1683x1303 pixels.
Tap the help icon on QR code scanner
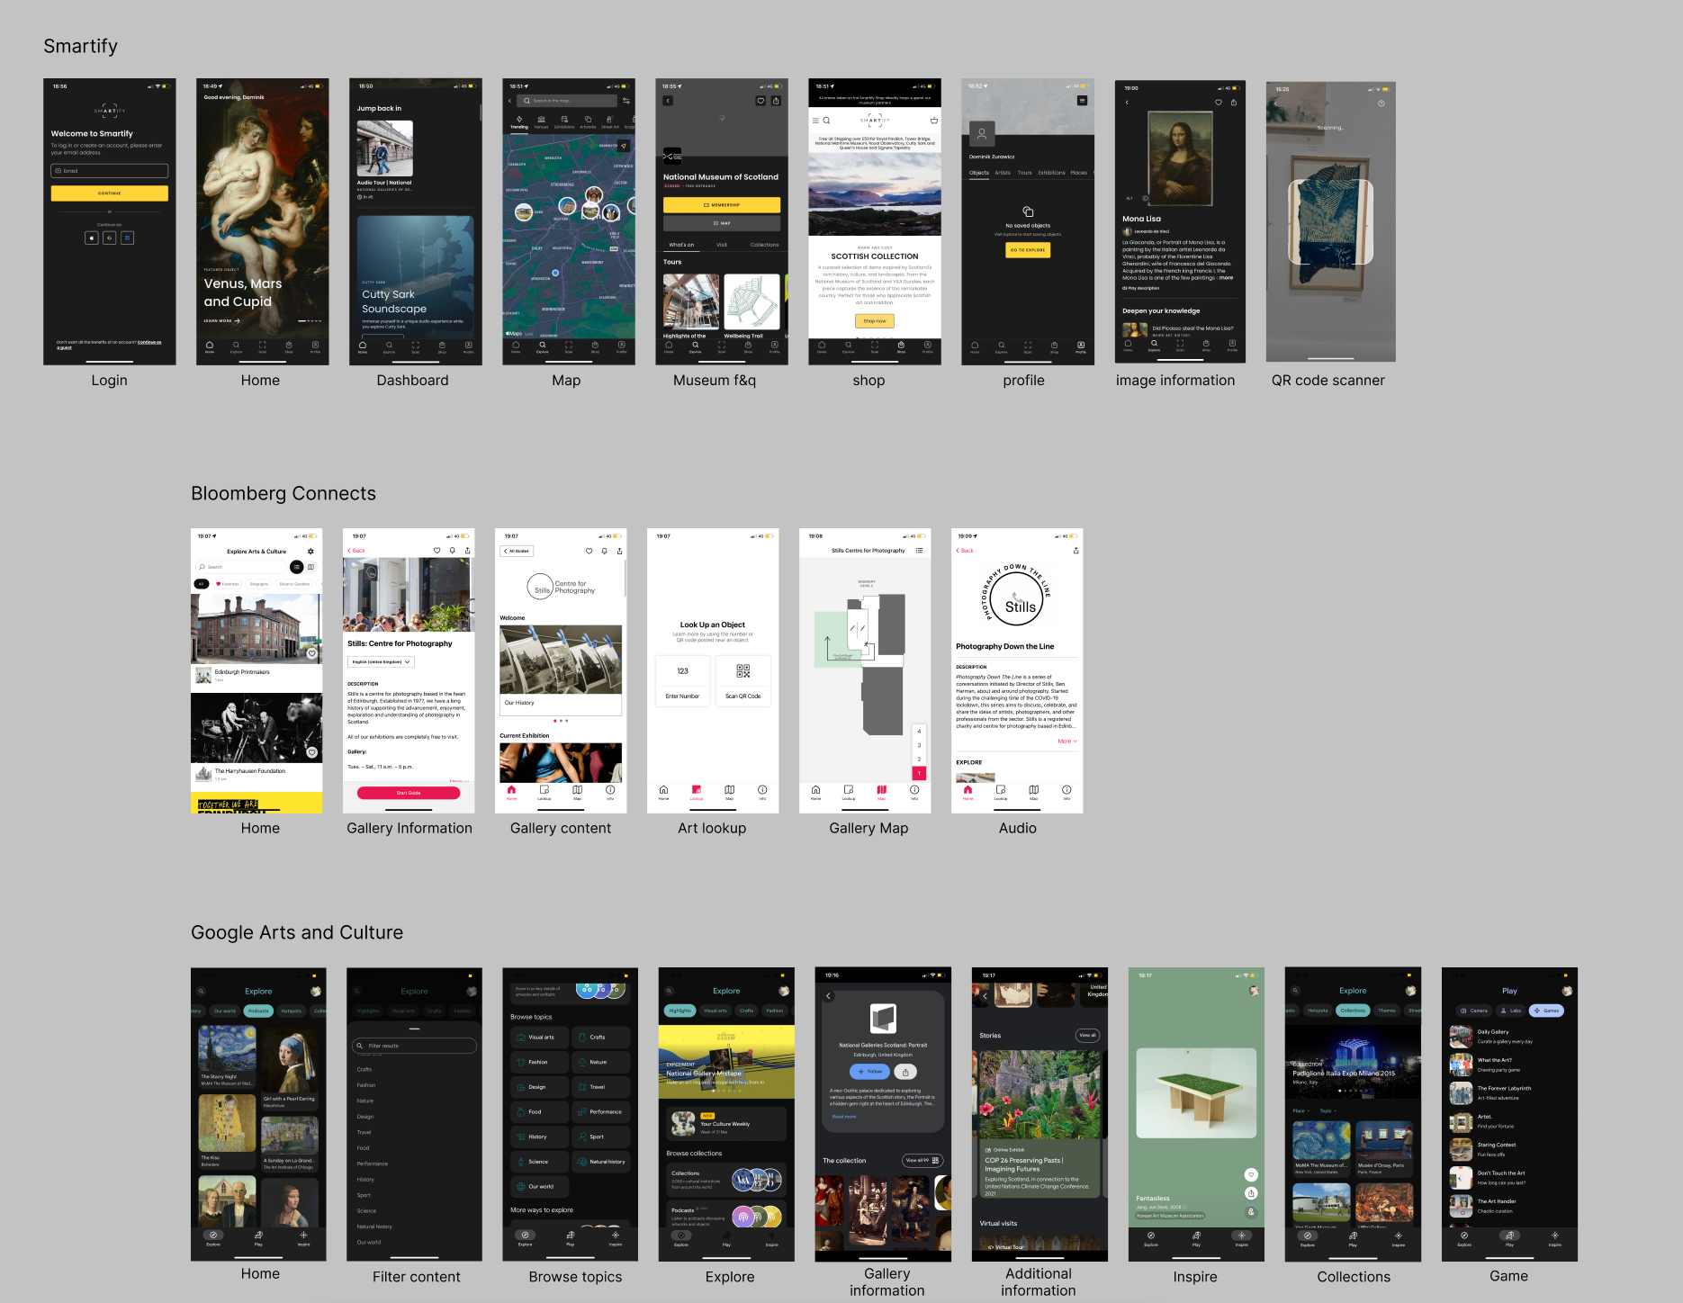point(1381,103)
